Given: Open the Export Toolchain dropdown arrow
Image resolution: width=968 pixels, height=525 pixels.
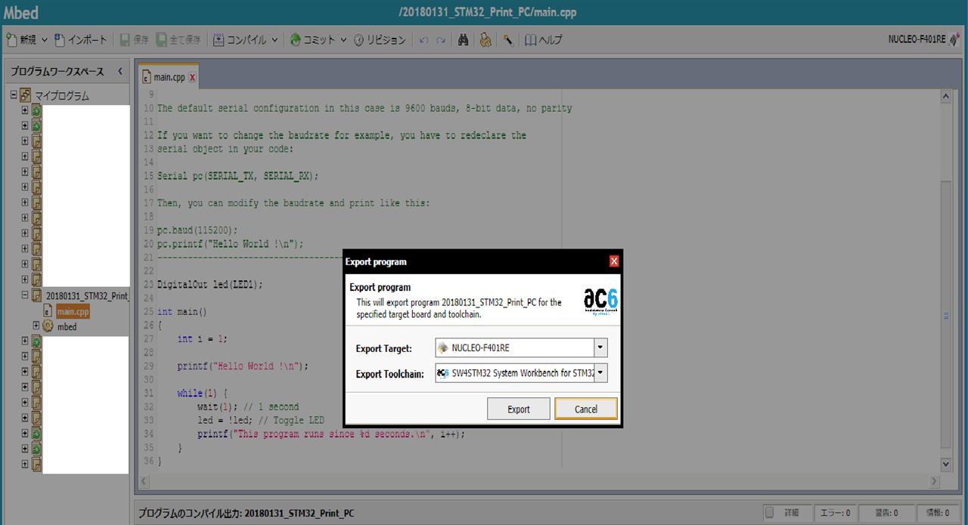Looking at the screenshot, I should 600,373.
